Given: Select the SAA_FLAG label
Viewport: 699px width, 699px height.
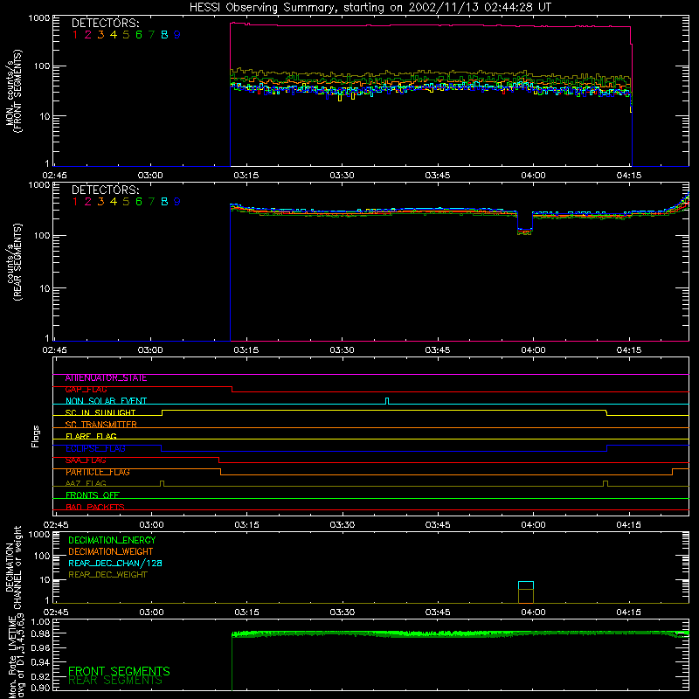Looking at the screenshot, I should click(x=86, y=460).
